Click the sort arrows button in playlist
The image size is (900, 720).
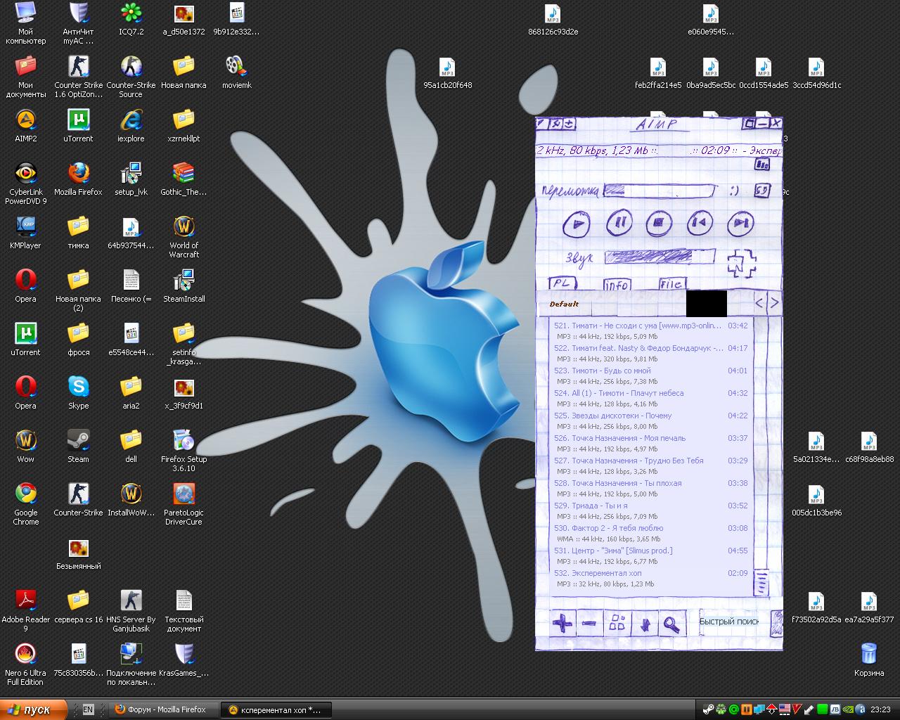click(x=644, y=623)
